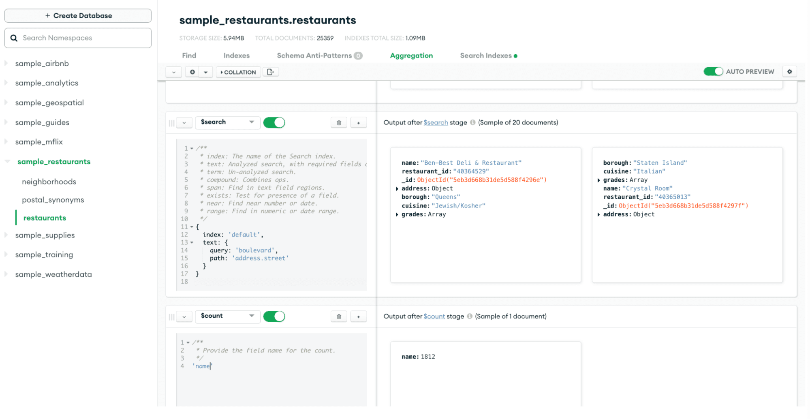This screenshot has height=419, width=810.
Task: Expand the grades Array in Ben-Best Deli document
Action: click(x=397, y=215)
